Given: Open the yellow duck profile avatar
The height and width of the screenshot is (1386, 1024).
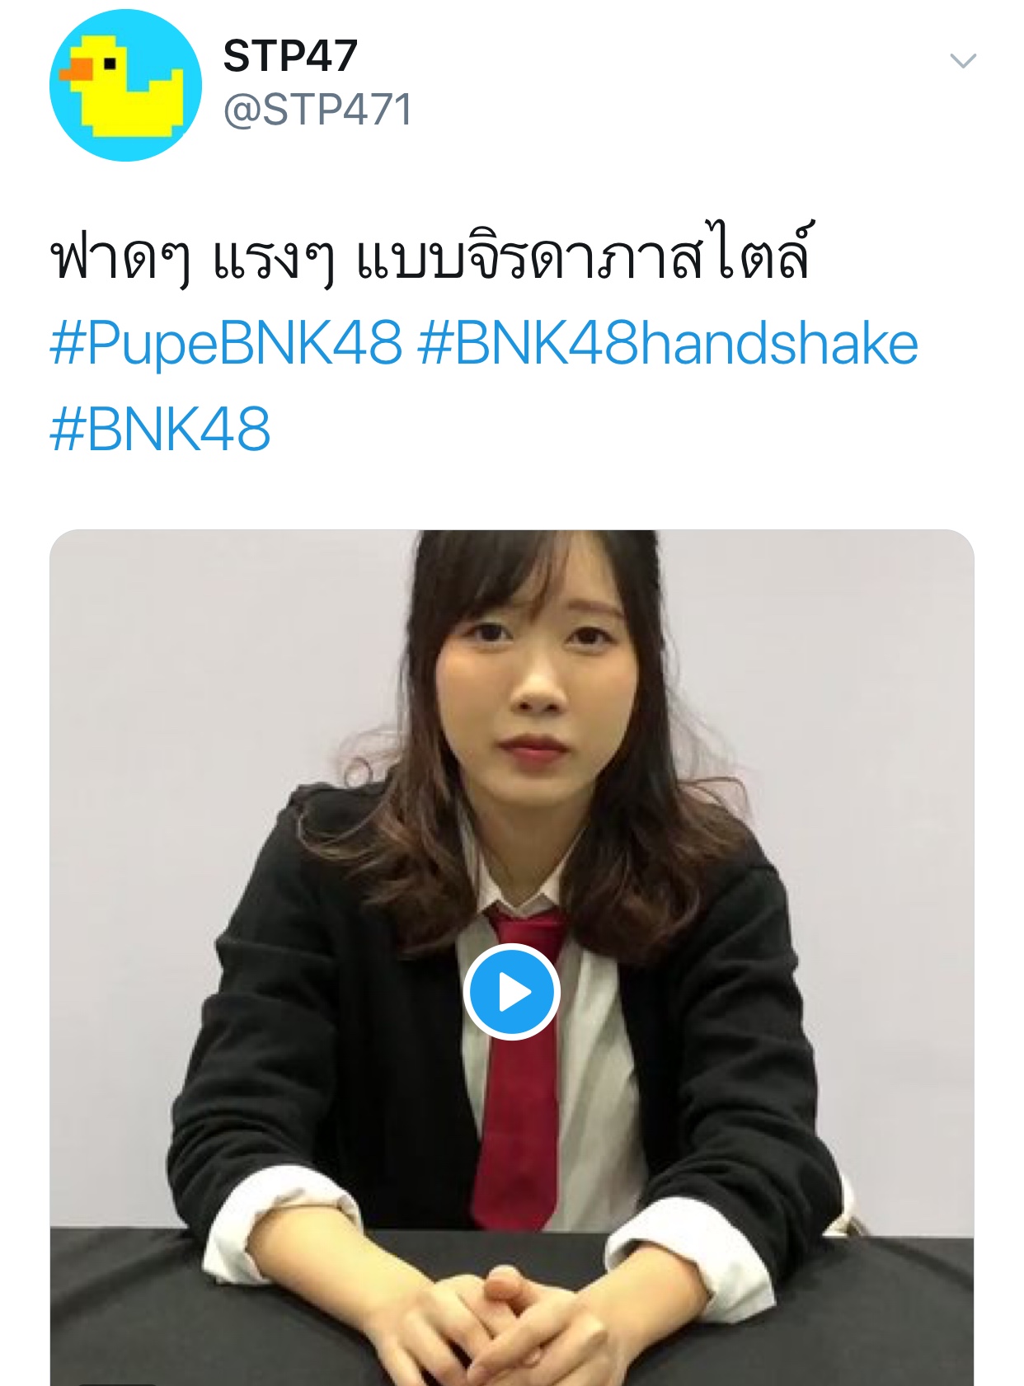Looking at the screenshot, I should [x=125, y=85].
